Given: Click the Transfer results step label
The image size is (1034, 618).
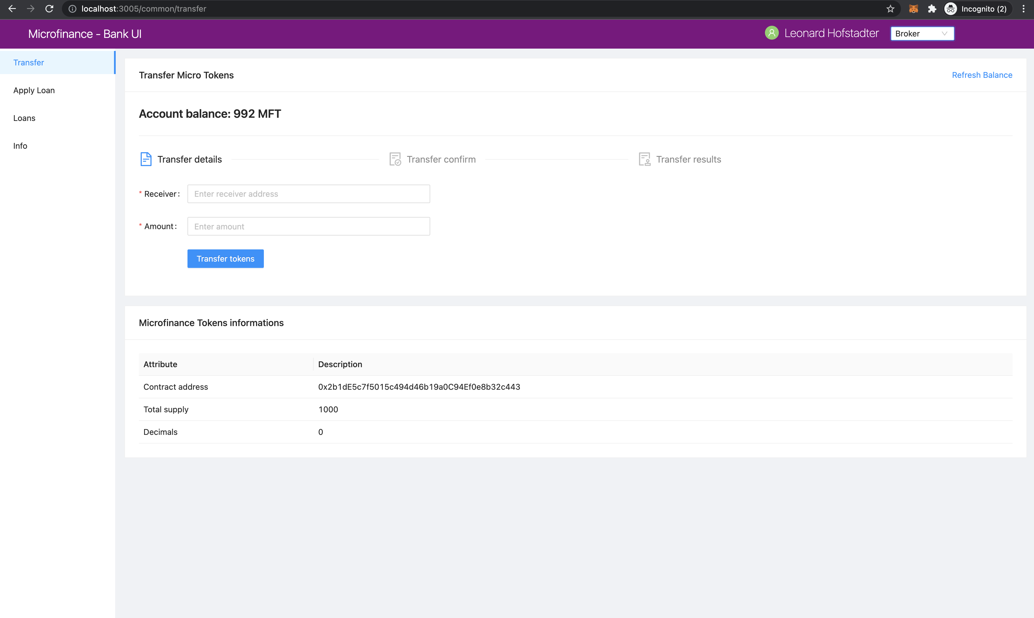Looking at the screenshot, I should click(x=689, y=159).
